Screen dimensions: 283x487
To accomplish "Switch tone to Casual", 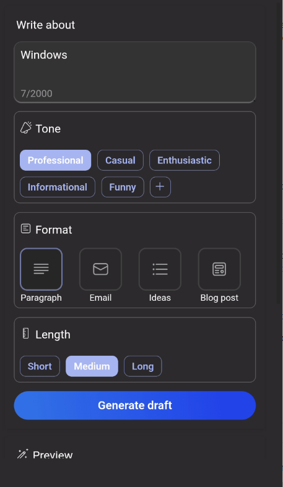I will click(x=120, y=160).
